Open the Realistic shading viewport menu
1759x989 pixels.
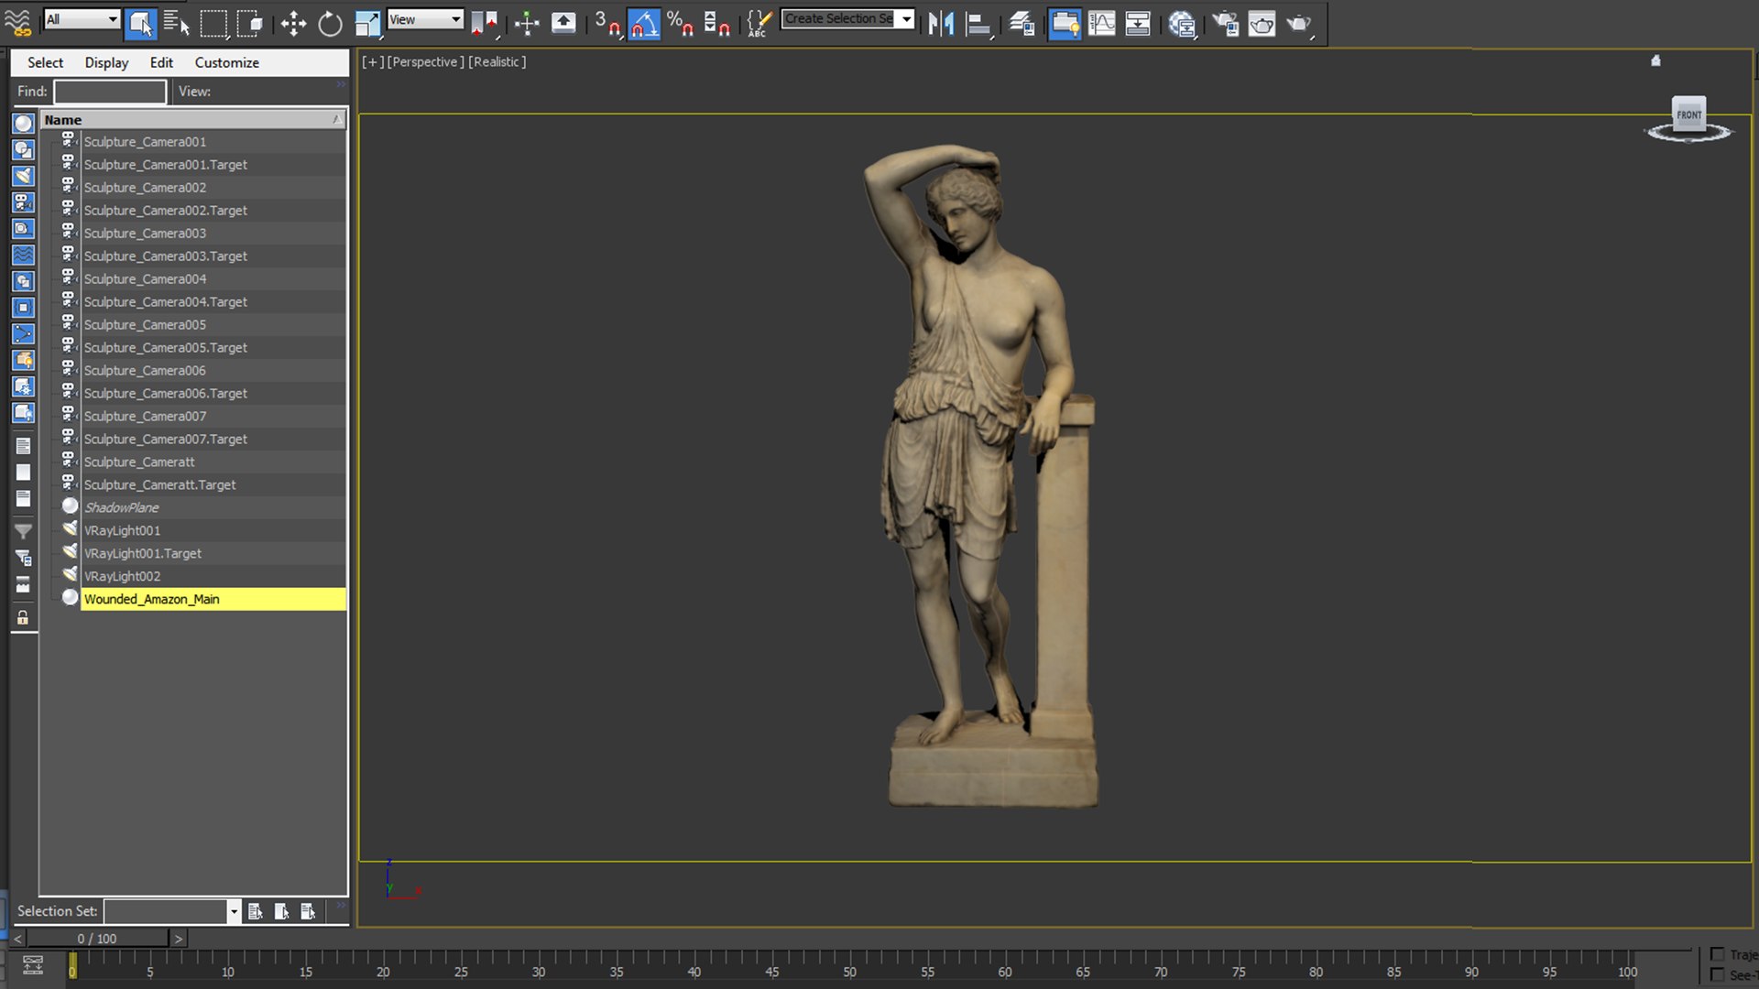[497, 61]
